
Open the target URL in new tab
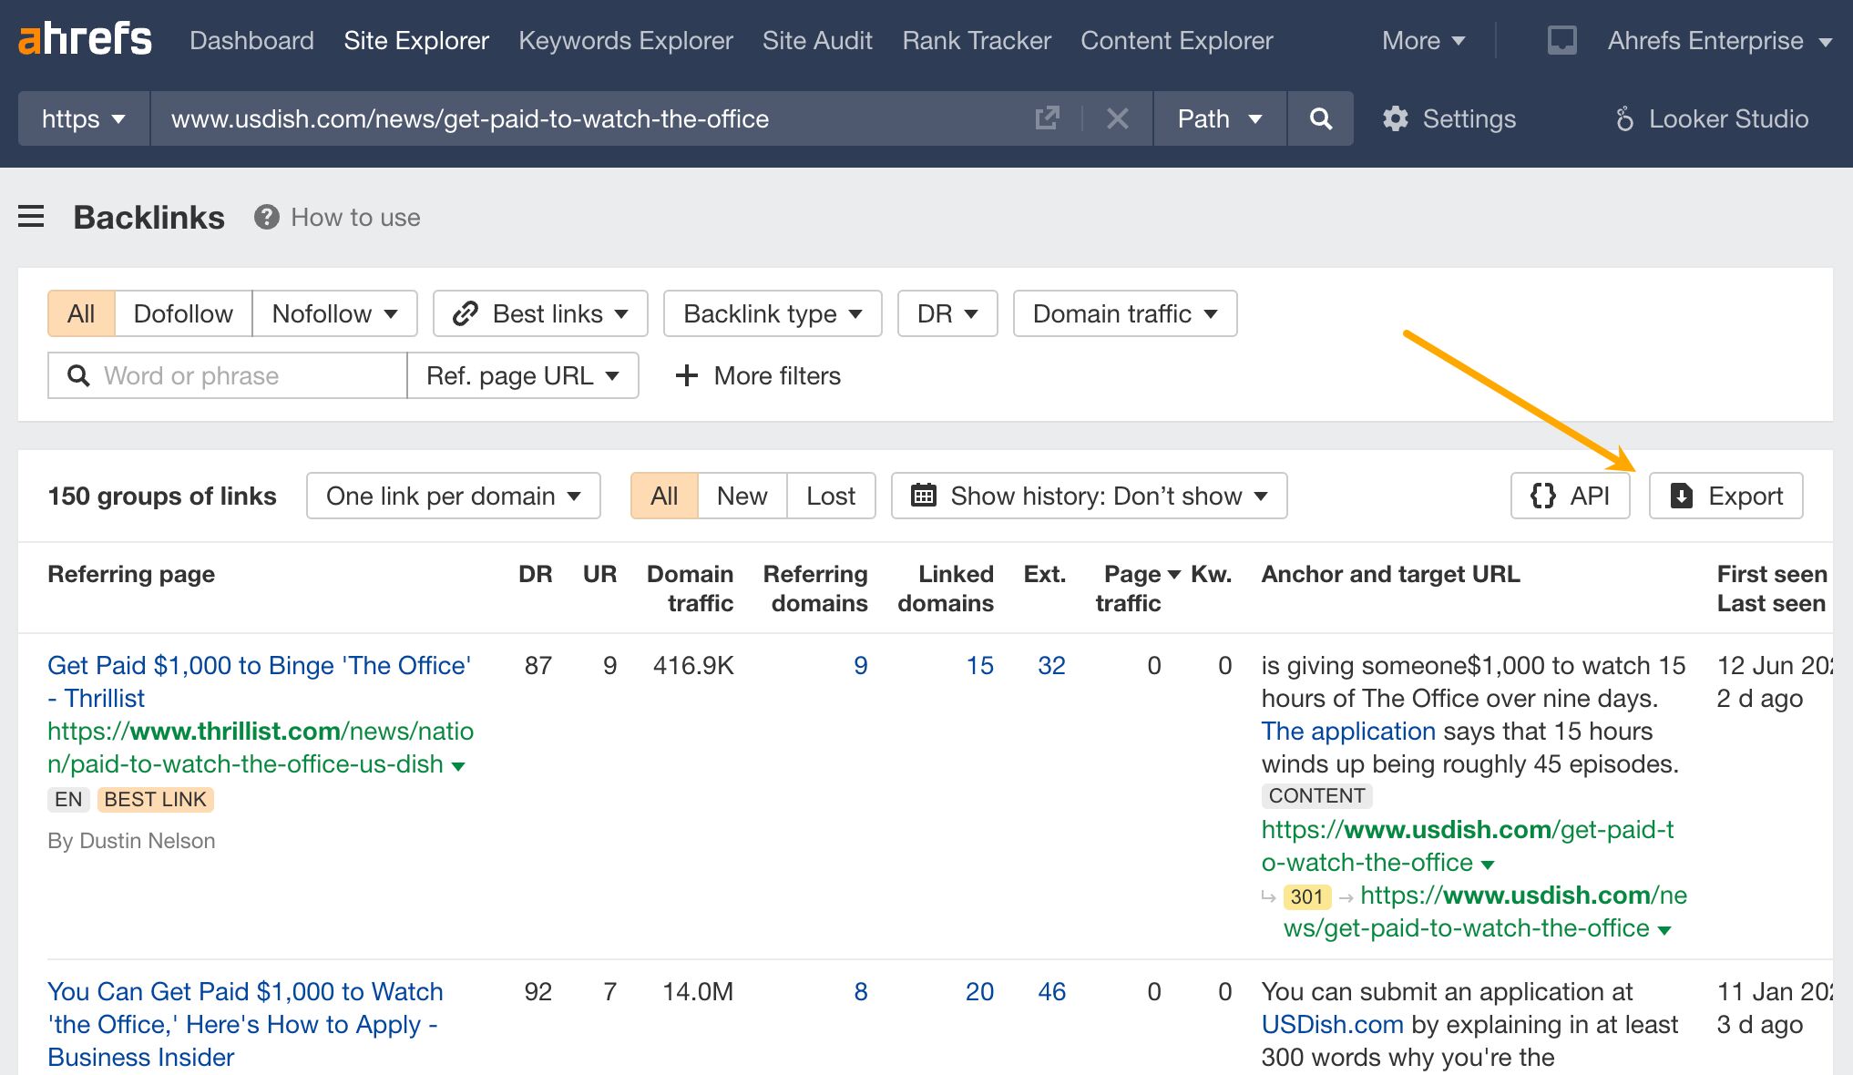[1048, 118]
